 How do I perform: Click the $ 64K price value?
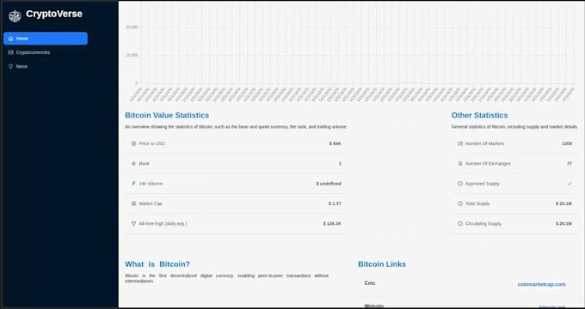(x=335, y=143)
